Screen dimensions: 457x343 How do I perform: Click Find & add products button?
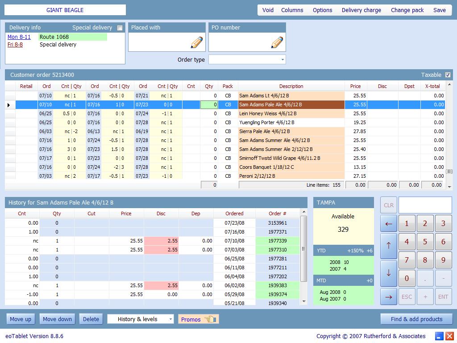pos(416,319)
